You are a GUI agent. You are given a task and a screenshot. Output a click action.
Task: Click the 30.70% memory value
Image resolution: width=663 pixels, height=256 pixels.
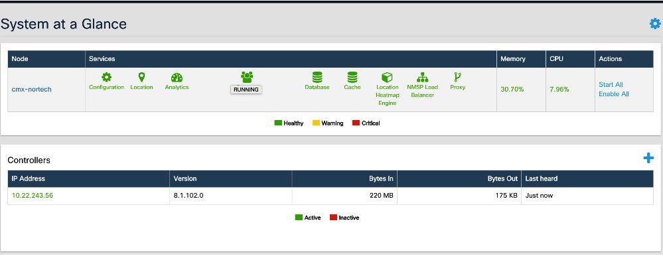pos(512,89)
